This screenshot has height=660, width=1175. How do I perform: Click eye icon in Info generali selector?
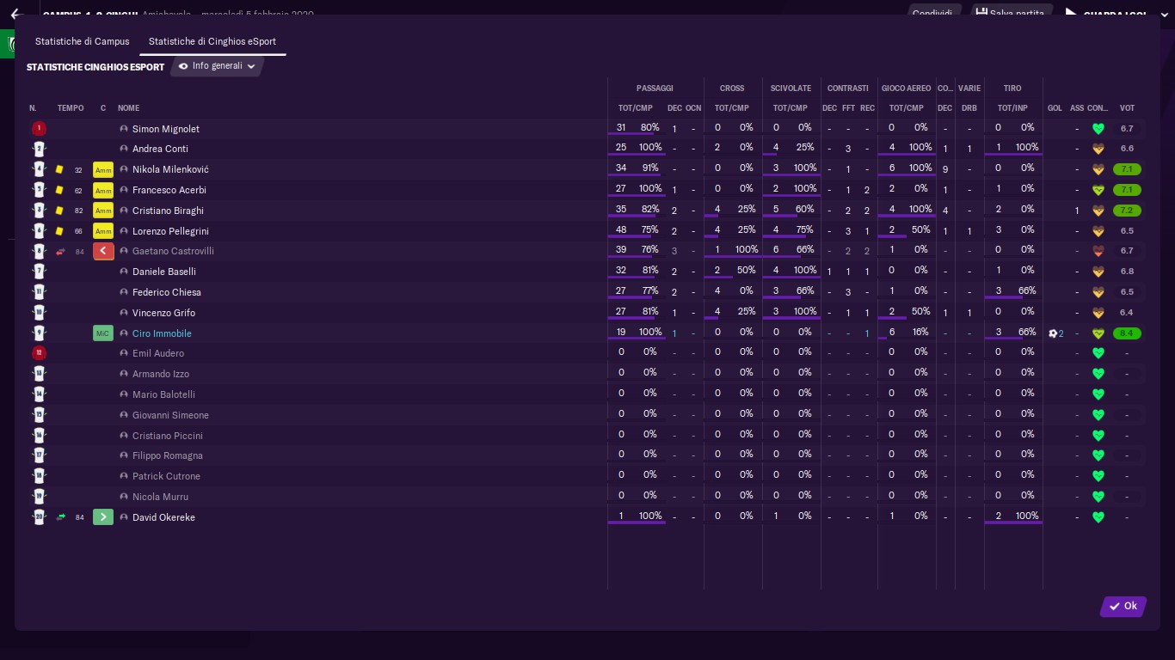click(183, 66)
